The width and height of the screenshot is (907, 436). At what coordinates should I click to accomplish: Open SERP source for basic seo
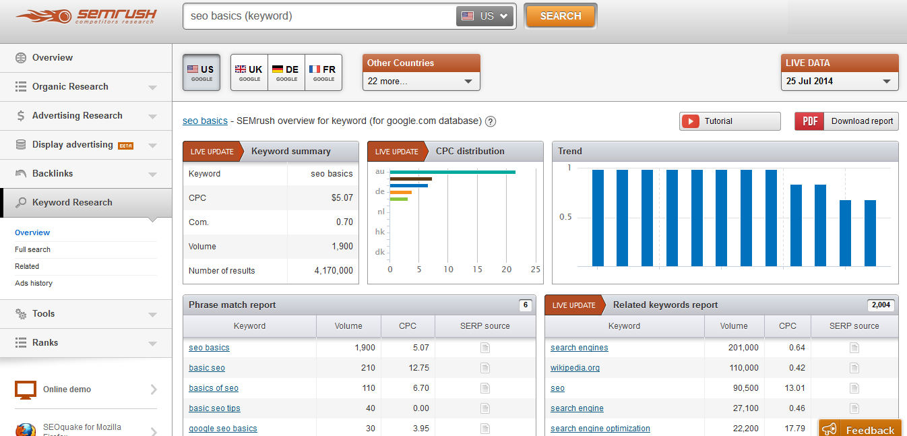coord(485,368)
